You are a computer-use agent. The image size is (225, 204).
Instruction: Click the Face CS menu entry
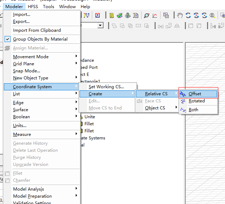pos(157,101)
